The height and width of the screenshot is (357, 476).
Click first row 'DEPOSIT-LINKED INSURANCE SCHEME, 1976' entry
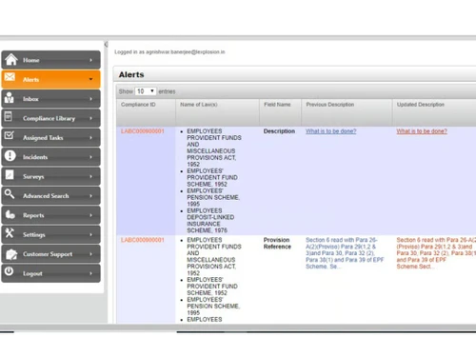click(x=210, y=221)
